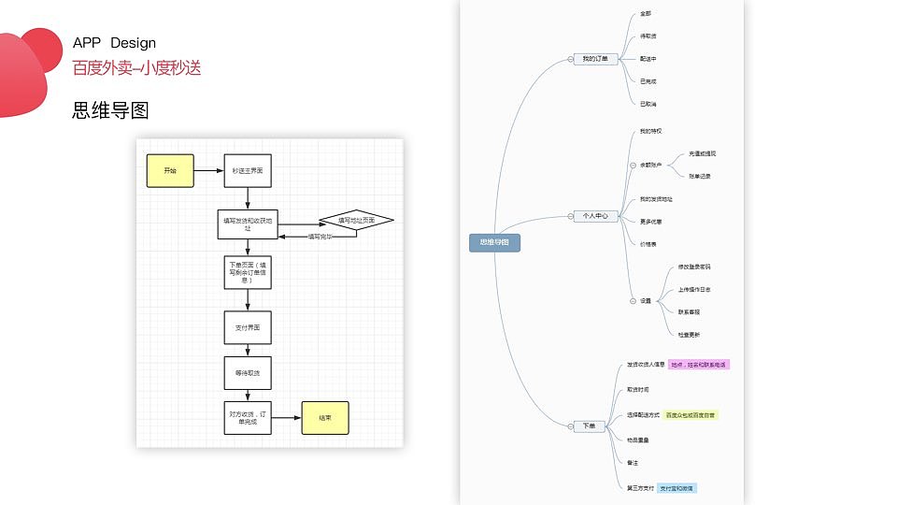
Task: Select the 设置 node text
Action: coord(646,301)
